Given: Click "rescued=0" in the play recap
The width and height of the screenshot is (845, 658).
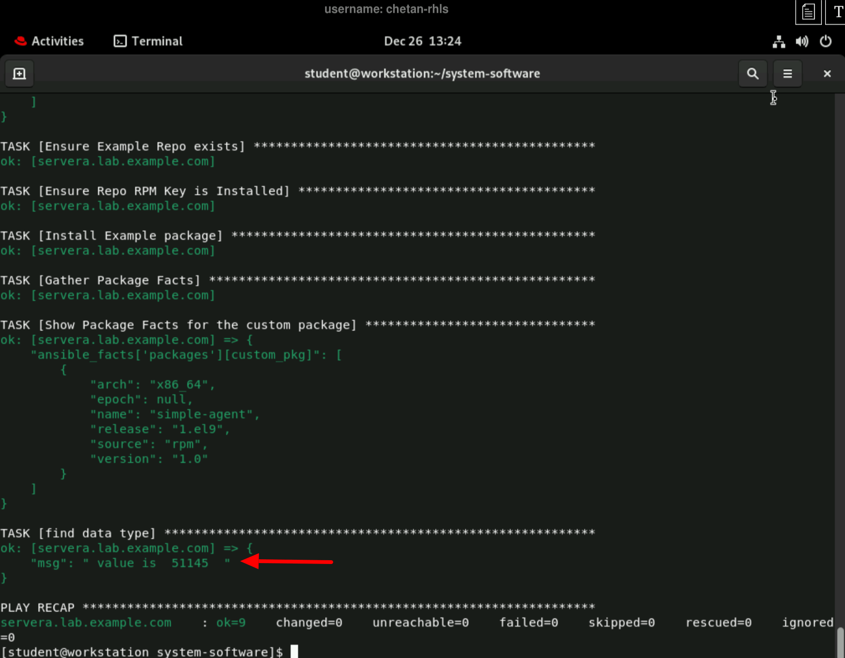Looking at the screenshot, I should click(x=718, y=623).
